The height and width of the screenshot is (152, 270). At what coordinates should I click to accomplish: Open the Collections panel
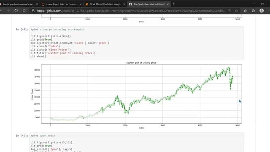tap(253, 11)
